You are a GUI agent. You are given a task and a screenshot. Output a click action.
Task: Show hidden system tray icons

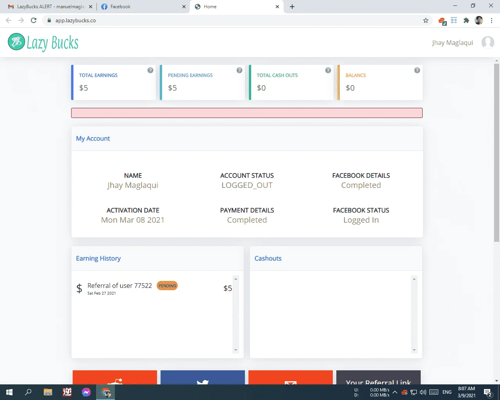395,392
